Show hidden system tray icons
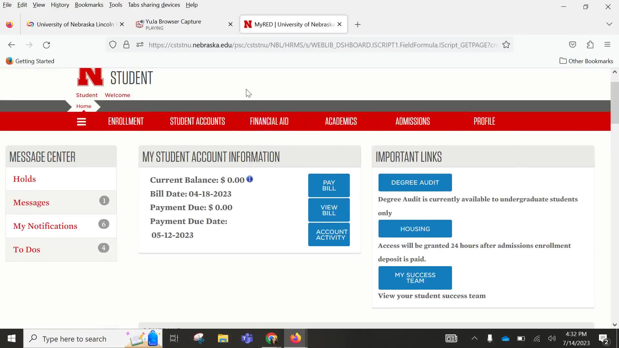The height and width of the screenshot is (348, 619). [x=474, y=338]
